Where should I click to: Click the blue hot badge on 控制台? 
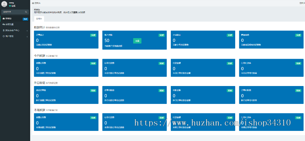point(25,19)
